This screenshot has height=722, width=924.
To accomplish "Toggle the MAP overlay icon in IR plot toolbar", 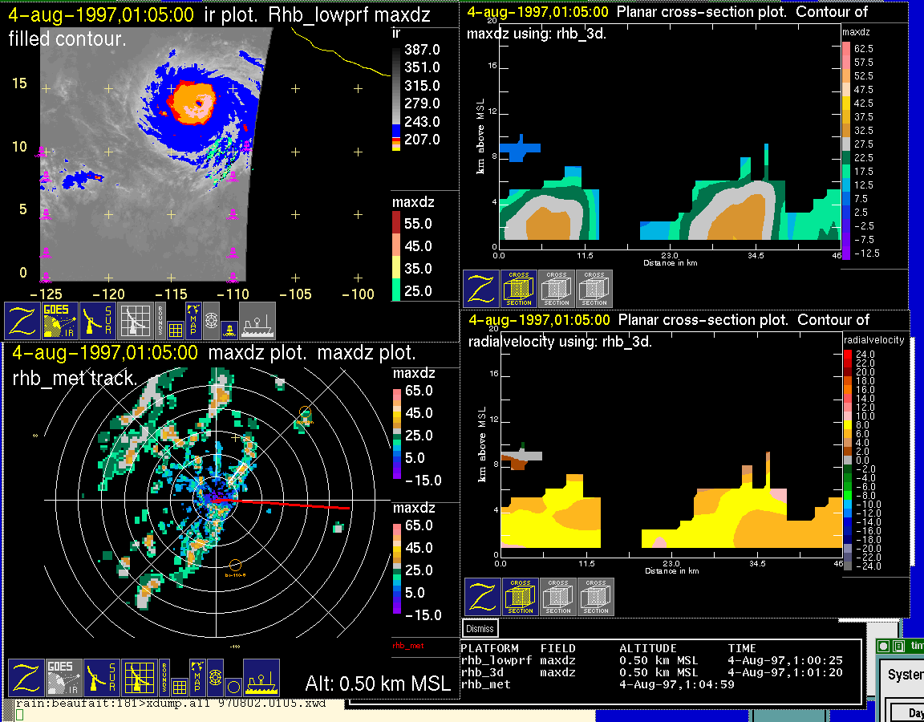I will pos(193,321).
